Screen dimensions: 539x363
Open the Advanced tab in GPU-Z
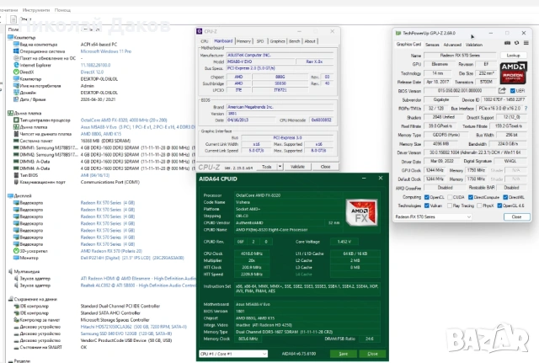coord(452,45)
